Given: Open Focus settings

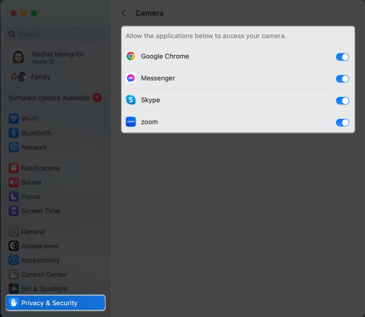Looking at the screenshot, I should point(55,197).
